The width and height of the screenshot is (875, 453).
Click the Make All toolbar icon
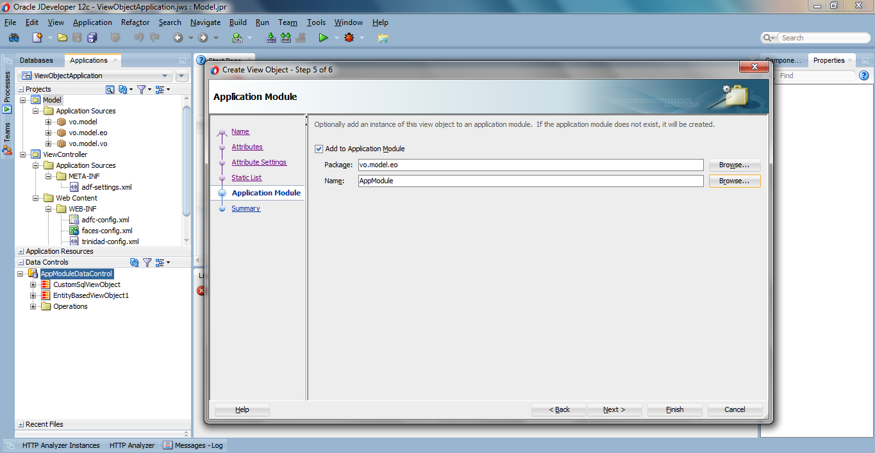(x=285, y=37)
